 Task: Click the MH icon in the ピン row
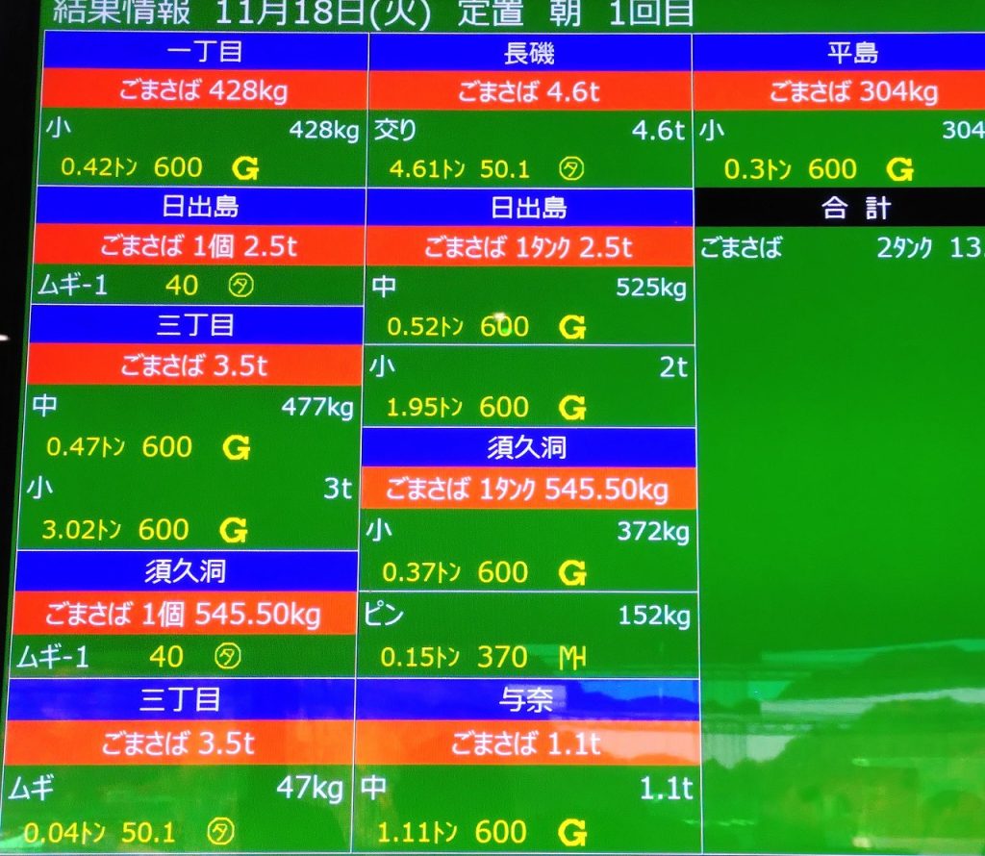[x=572, y=658]
